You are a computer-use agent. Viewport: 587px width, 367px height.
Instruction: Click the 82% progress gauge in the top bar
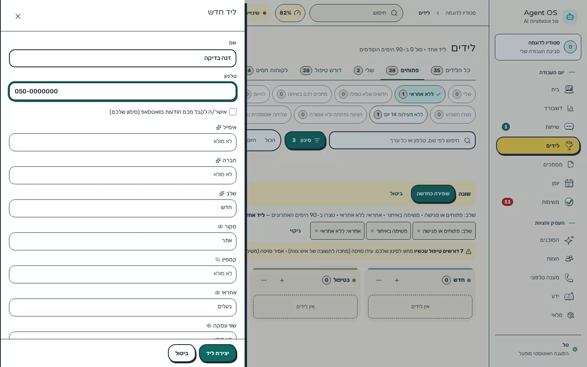coord(290,13)
